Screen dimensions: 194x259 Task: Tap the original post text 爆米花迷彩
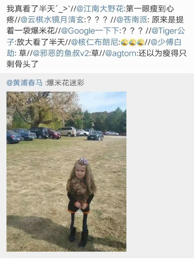[x=66, y=83]
